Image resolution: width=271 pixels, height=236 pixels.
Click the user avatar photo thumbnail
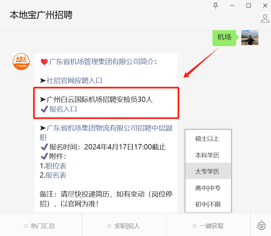point(250,38)
